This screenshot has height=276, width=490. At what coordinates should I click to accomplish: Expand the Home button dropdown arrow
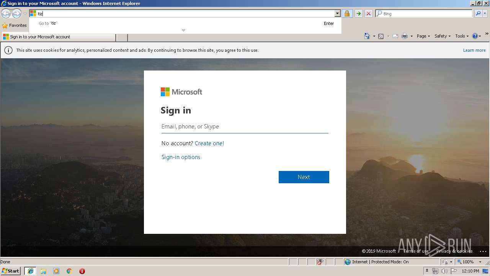click(x=373, y=36)
